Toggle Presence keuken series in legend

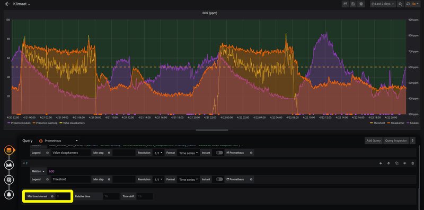tap(21, 123)
